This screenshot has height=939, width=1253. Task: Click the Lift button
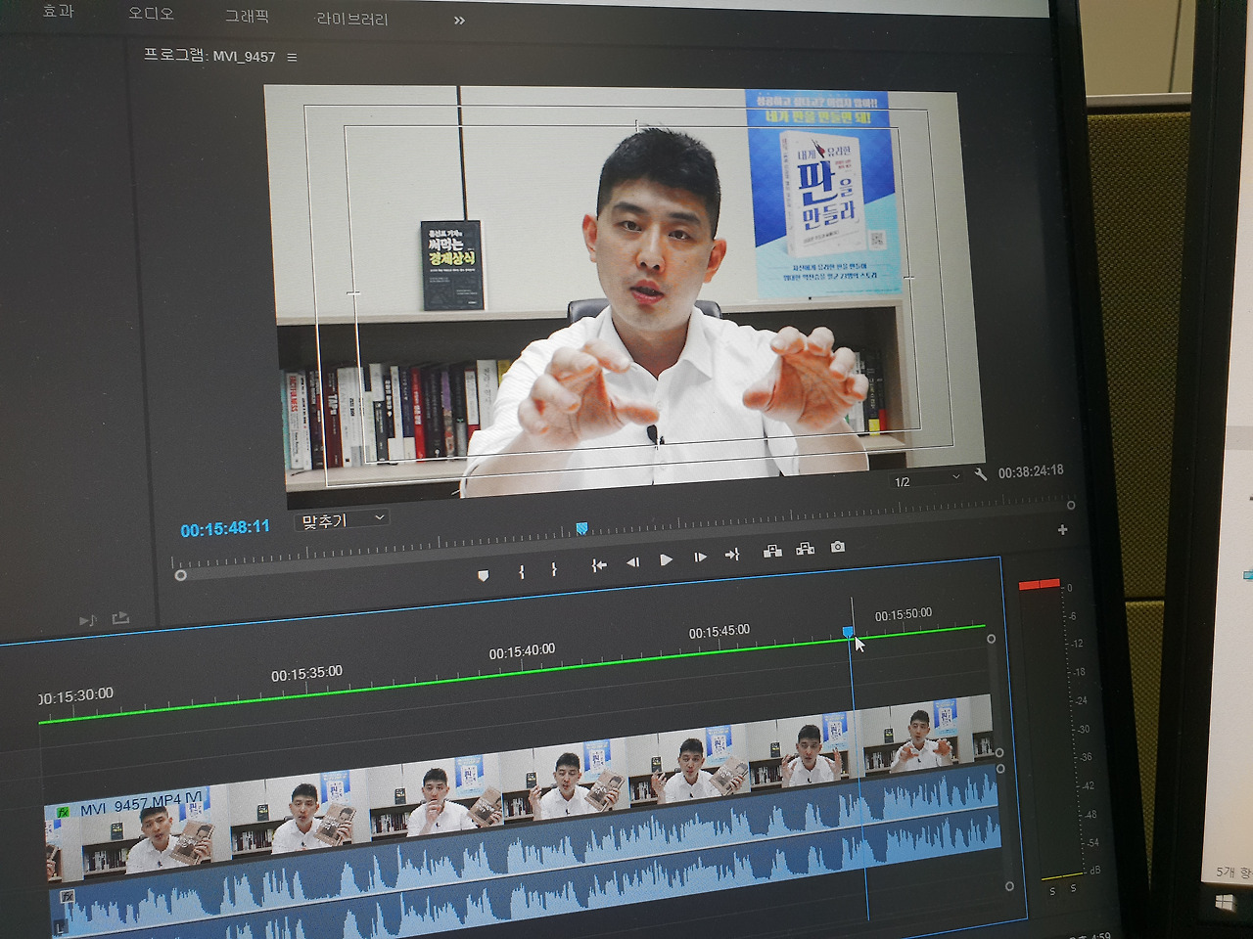[772, 551]
